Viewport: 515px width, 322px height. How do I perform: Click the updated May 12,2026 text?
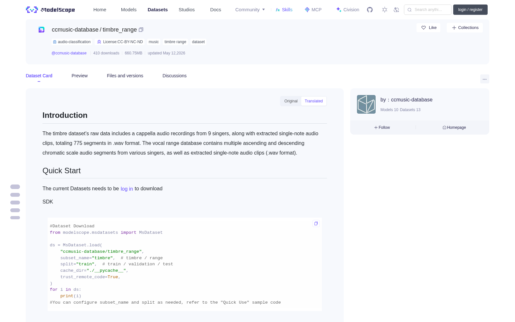coord(166,53)
